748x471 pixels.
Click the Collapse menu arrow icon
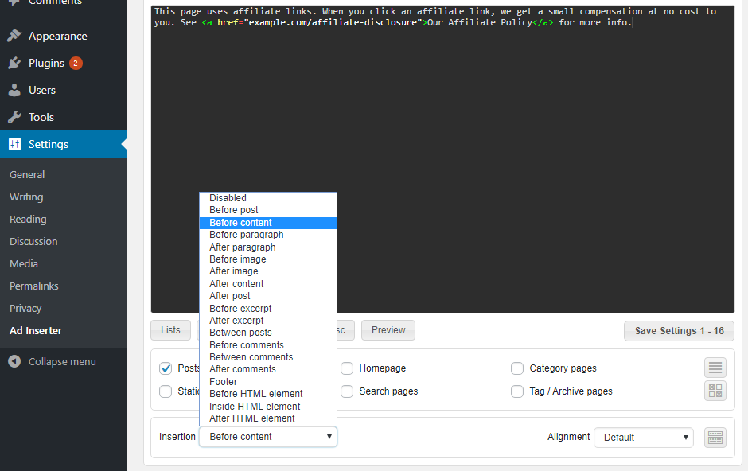[14, 361]
